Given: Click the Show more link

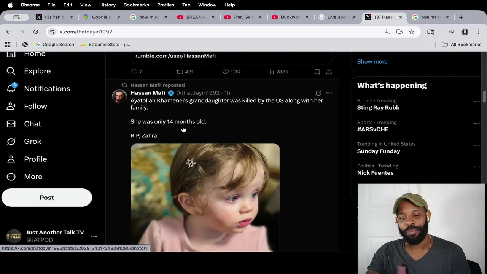Looking at the screenshot, I should coord(372,62).
